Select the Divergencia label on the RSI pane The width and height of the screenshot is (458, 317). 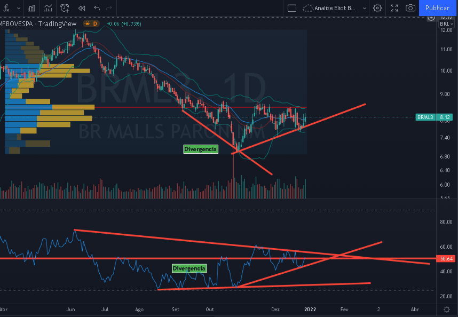pos(189,268)
